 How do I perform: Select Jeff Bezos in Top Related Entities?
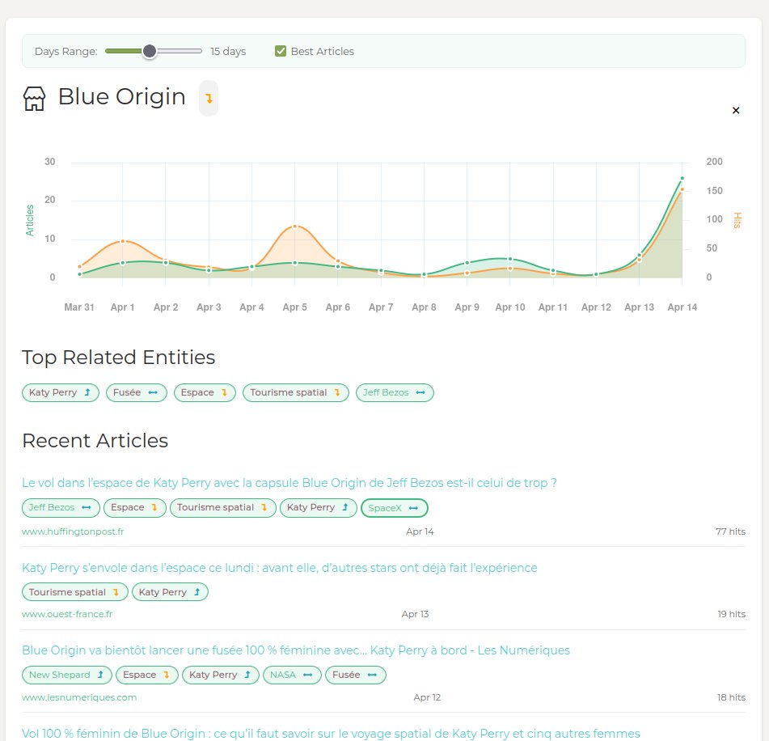point(395,392)
